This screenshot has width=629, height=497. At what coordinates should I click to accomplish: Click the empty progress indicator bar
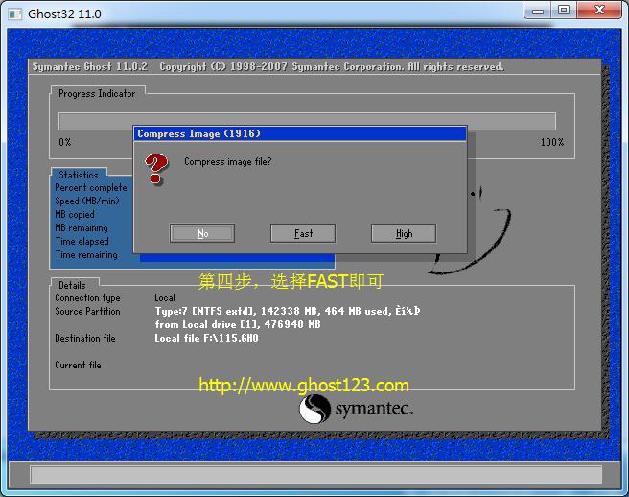coord(307,121)
